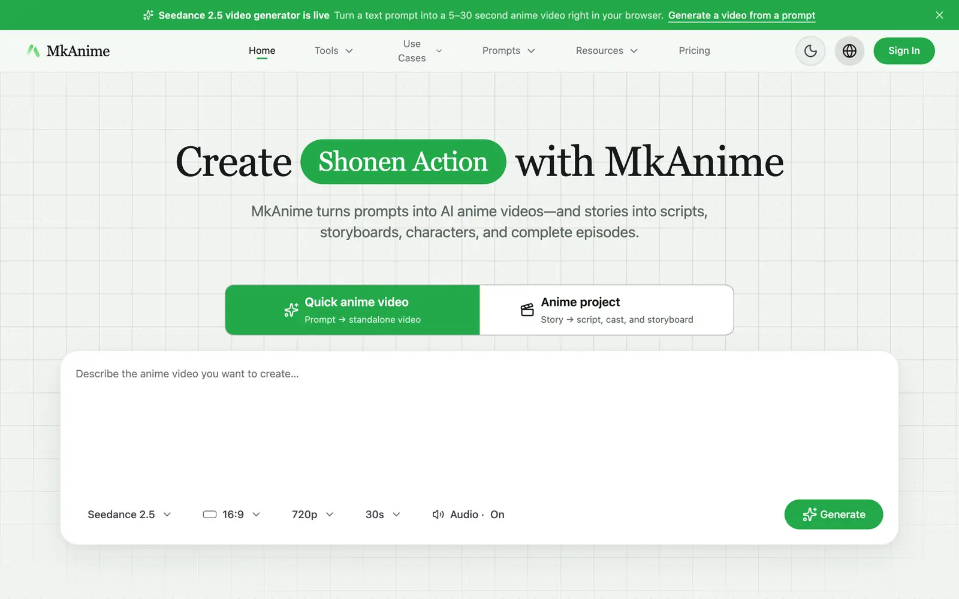Image resolution: width=959 pixels, height=599 pixels.
Task: Click the MkAnime logo icon
Action: [33, 51]
